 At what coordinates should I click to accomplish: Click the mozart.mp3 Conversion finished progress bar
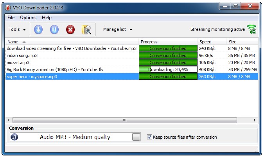coord(168,62)
